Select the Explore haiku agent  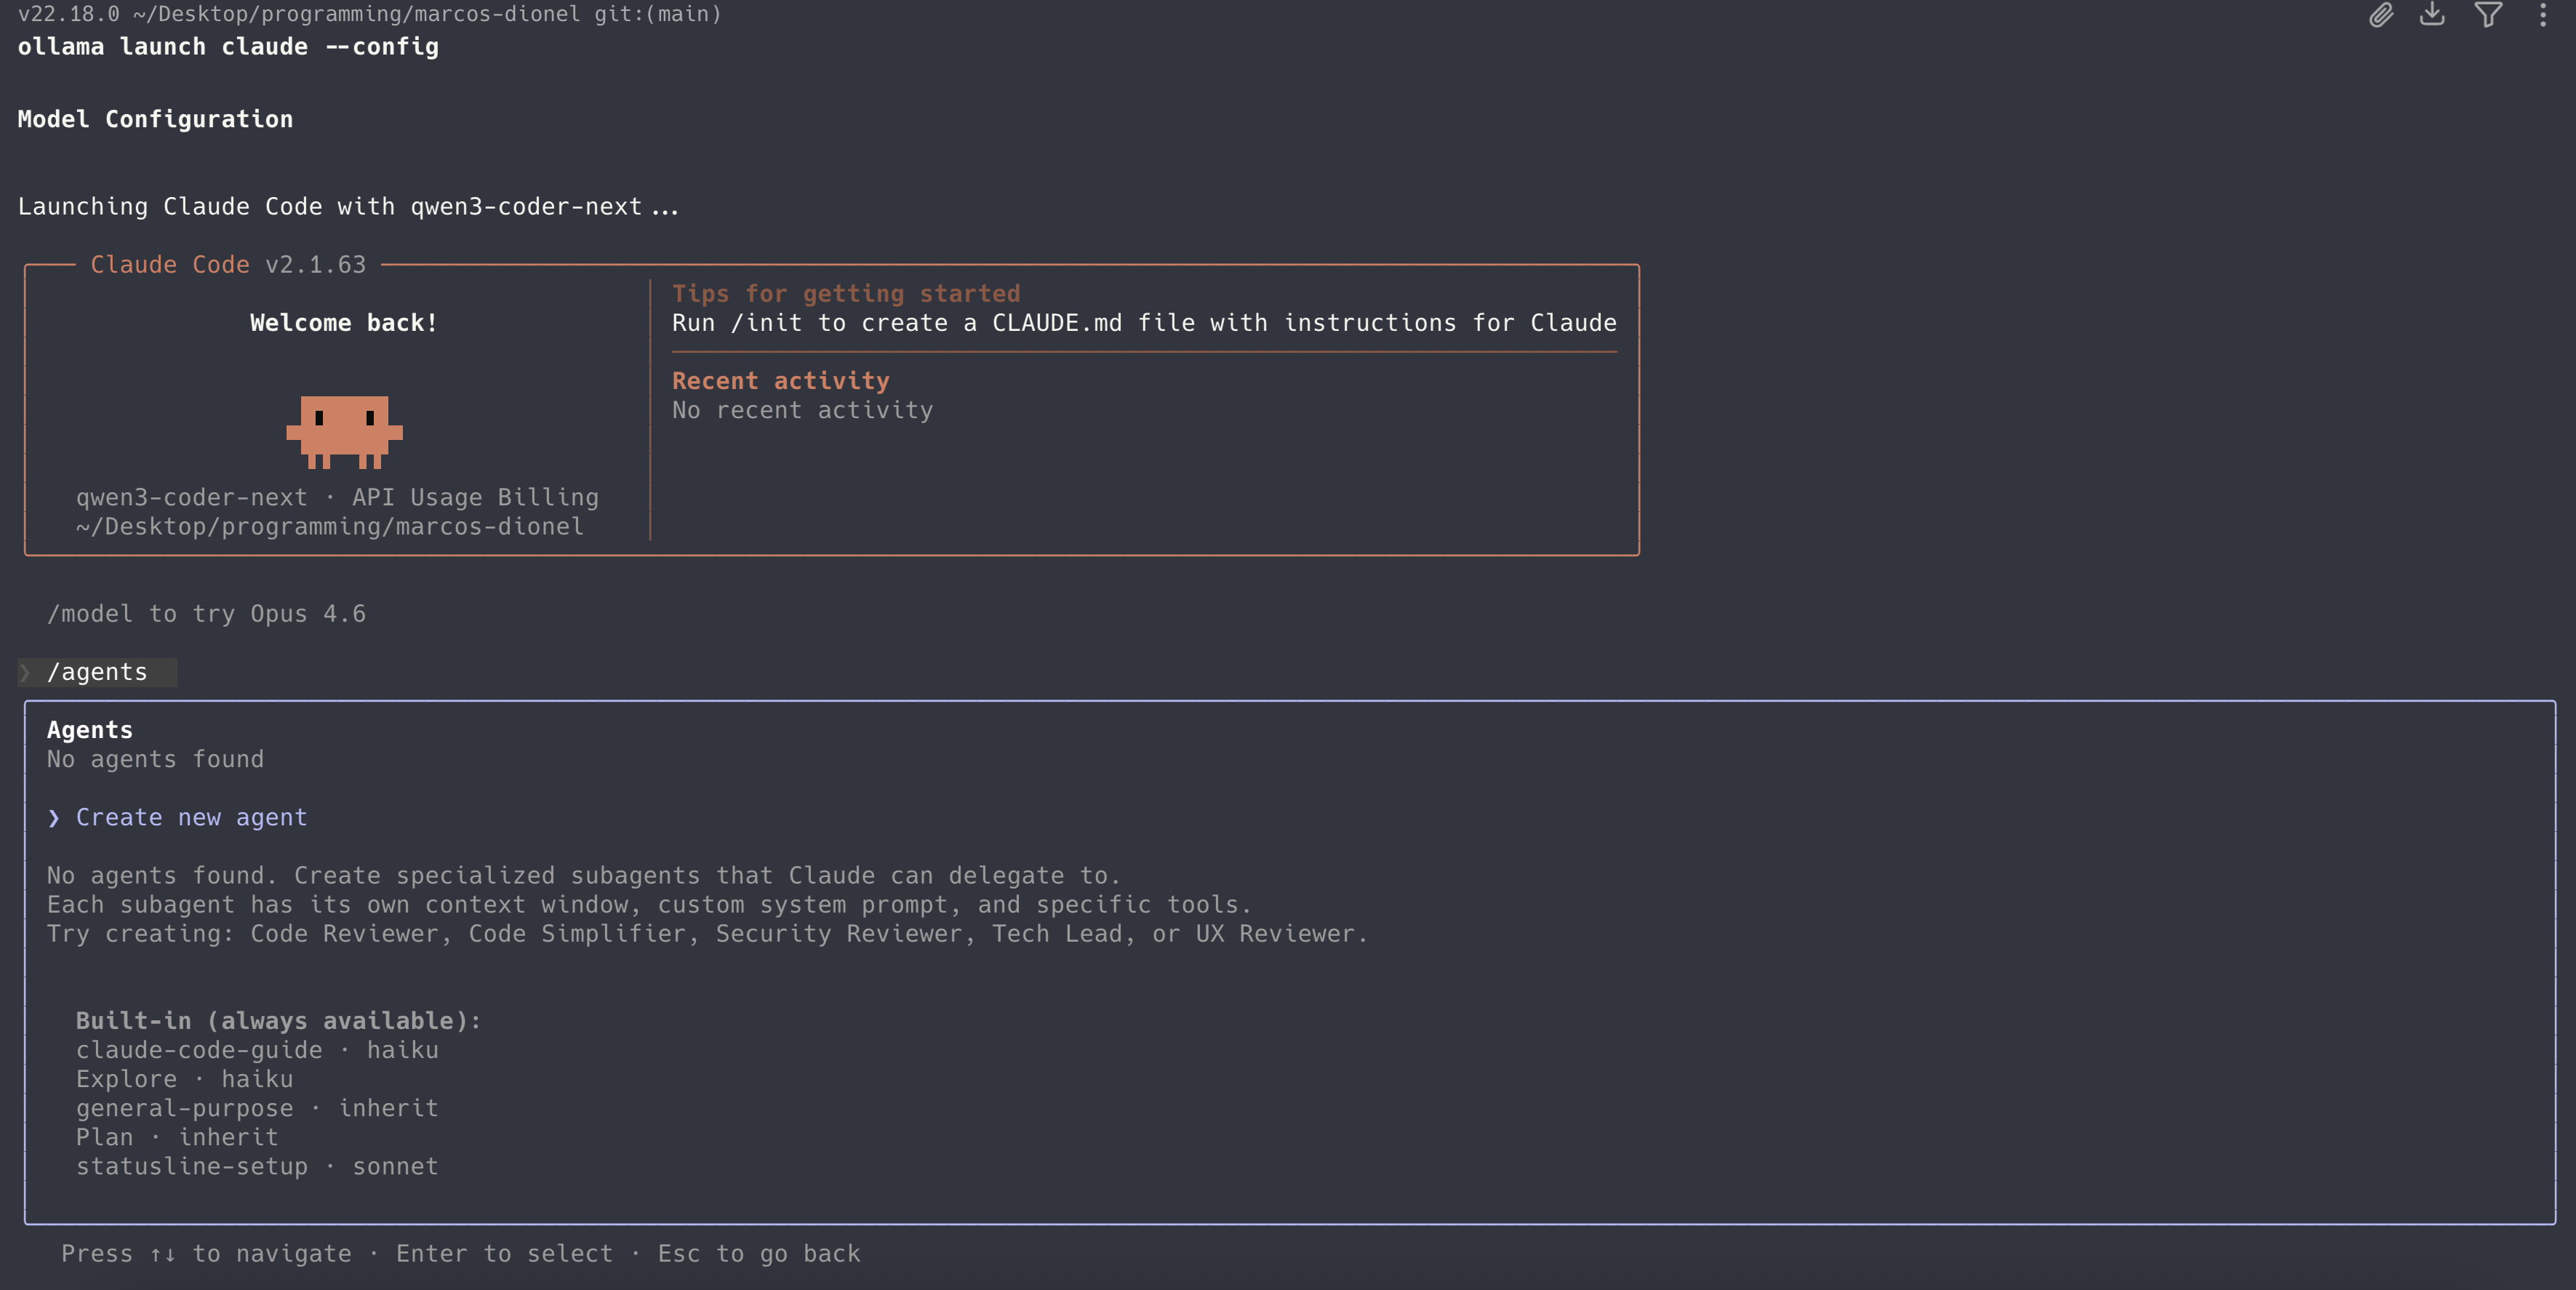click(183, 1079)
